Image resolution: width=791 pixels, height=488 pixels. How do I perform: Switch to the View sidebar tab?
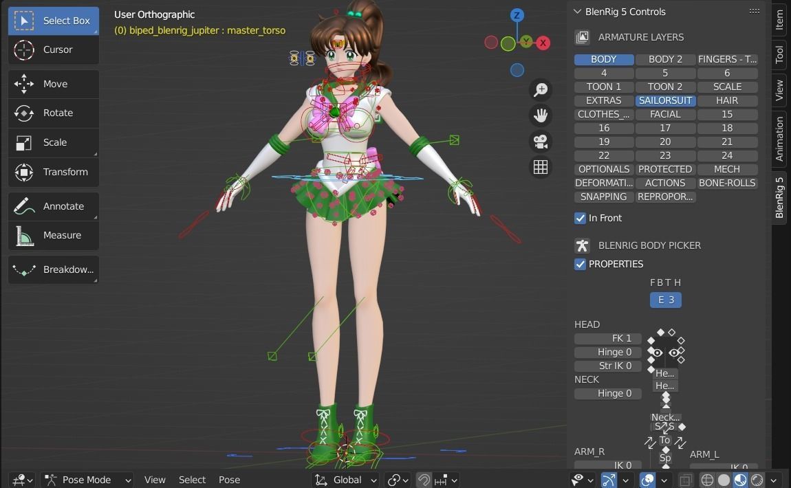(x=780, y=90)
